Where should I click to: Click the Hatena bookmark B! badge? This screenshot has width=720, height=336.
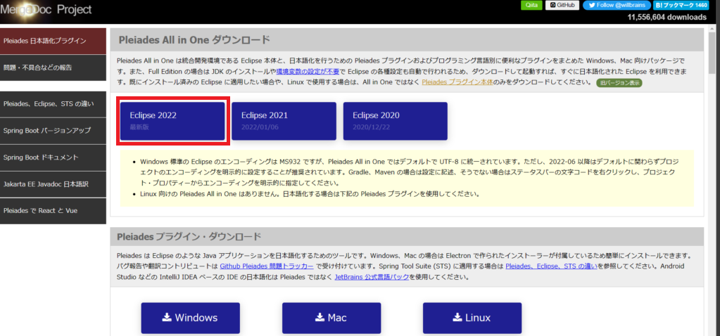coord(681,5)
